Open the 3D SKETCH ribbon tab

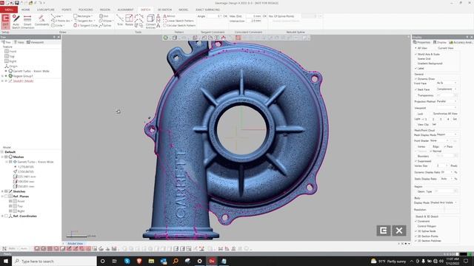coord(164,10)
